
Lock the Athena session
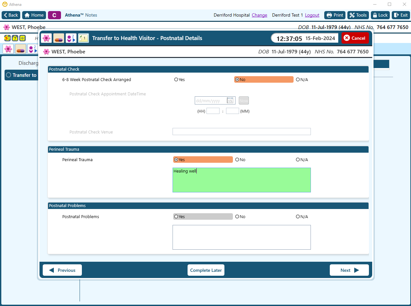click(x=380, y=15)
